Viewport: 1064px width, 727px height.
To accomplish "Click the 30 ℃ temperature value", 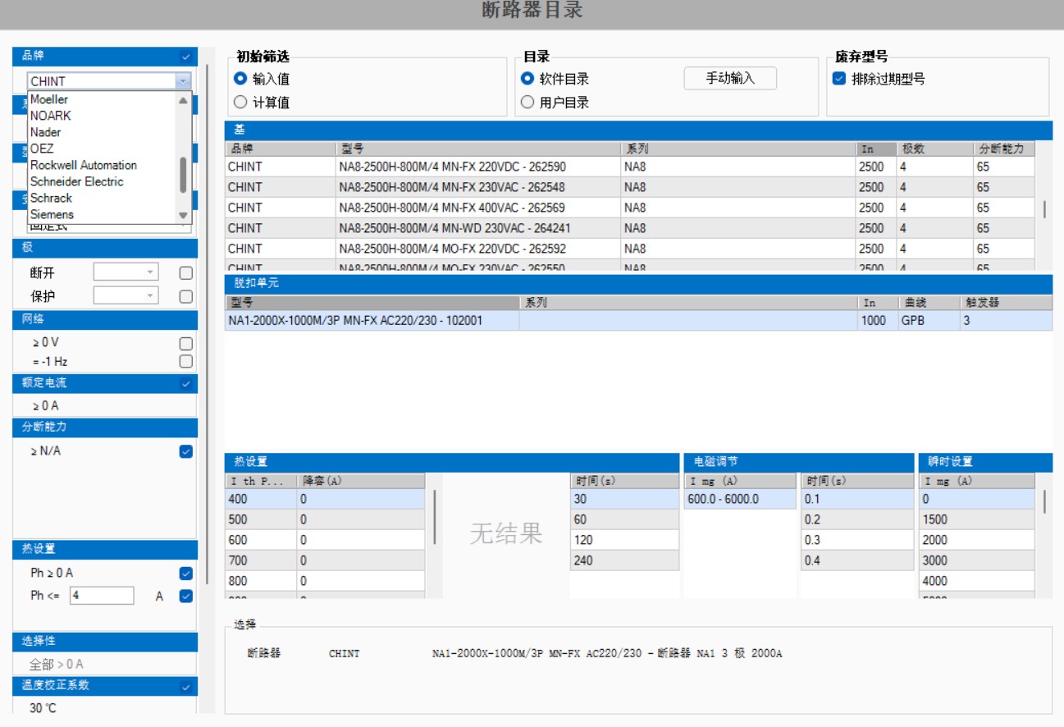I will tap(43, 708).
